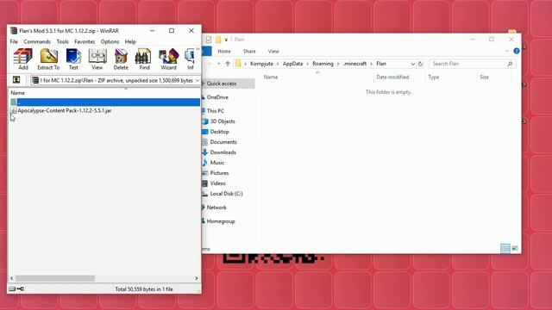
Task: Open 3D Objects in Explorer sidebar
Action: (x=223, y=121)
